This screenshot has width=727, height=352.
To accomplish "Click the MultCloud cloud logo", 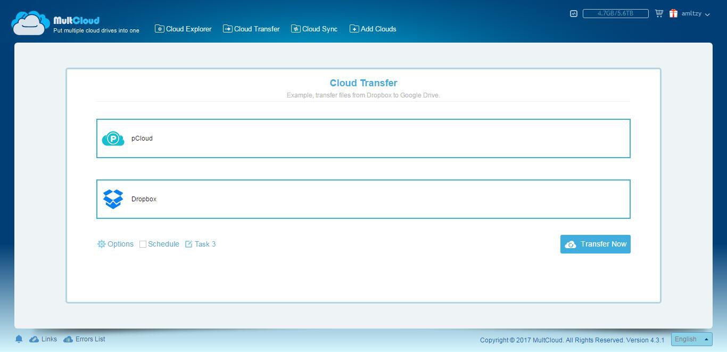I will pos(30,23).
